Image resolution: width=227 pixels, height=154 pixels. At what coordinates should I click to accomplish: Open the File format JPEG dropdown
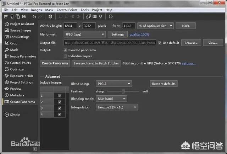pyautogui.click(x=85, y=34)
